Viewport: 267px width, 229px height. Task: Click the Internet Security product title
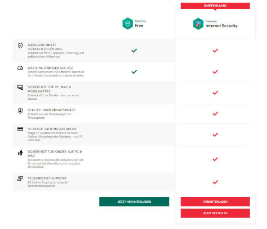click(x=221, y=26)
